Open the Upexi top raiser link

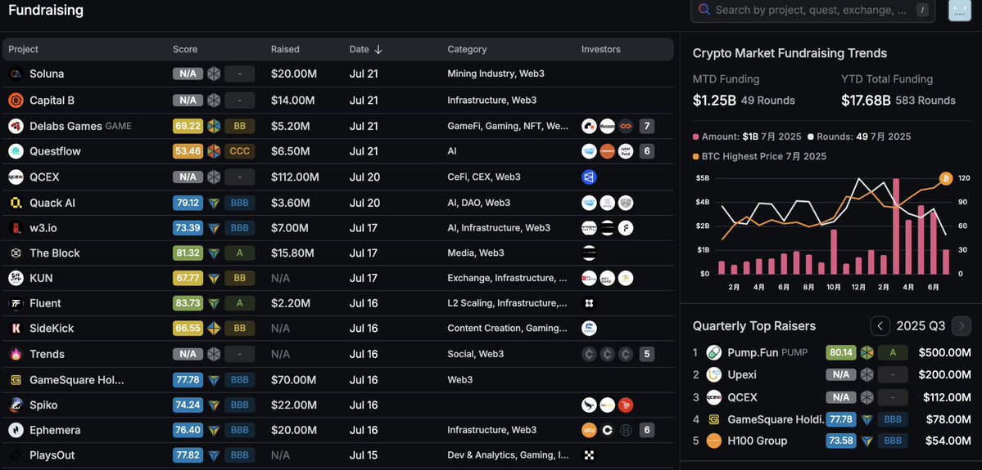pos(742,374)
